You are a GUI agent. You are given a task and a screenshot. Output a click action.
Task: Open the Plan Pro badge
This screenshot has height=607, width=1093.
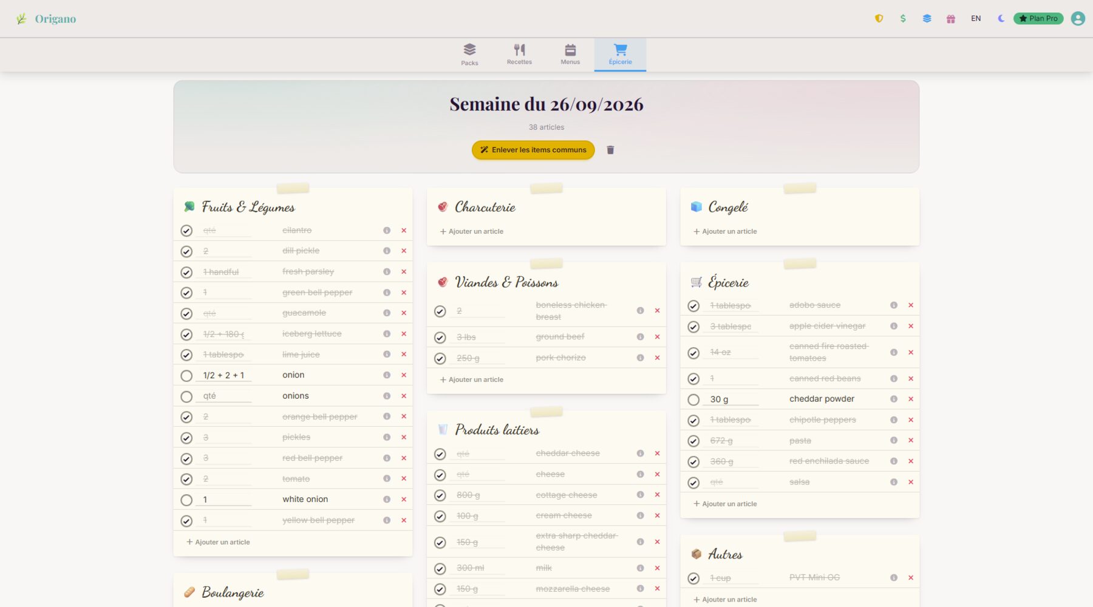coord(1038,19)
